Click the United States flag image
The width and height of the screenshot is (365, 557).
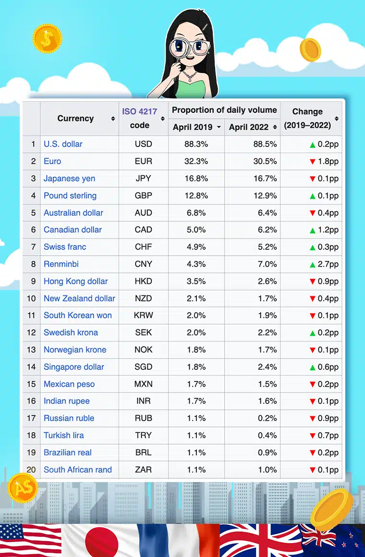coord(30,540)
